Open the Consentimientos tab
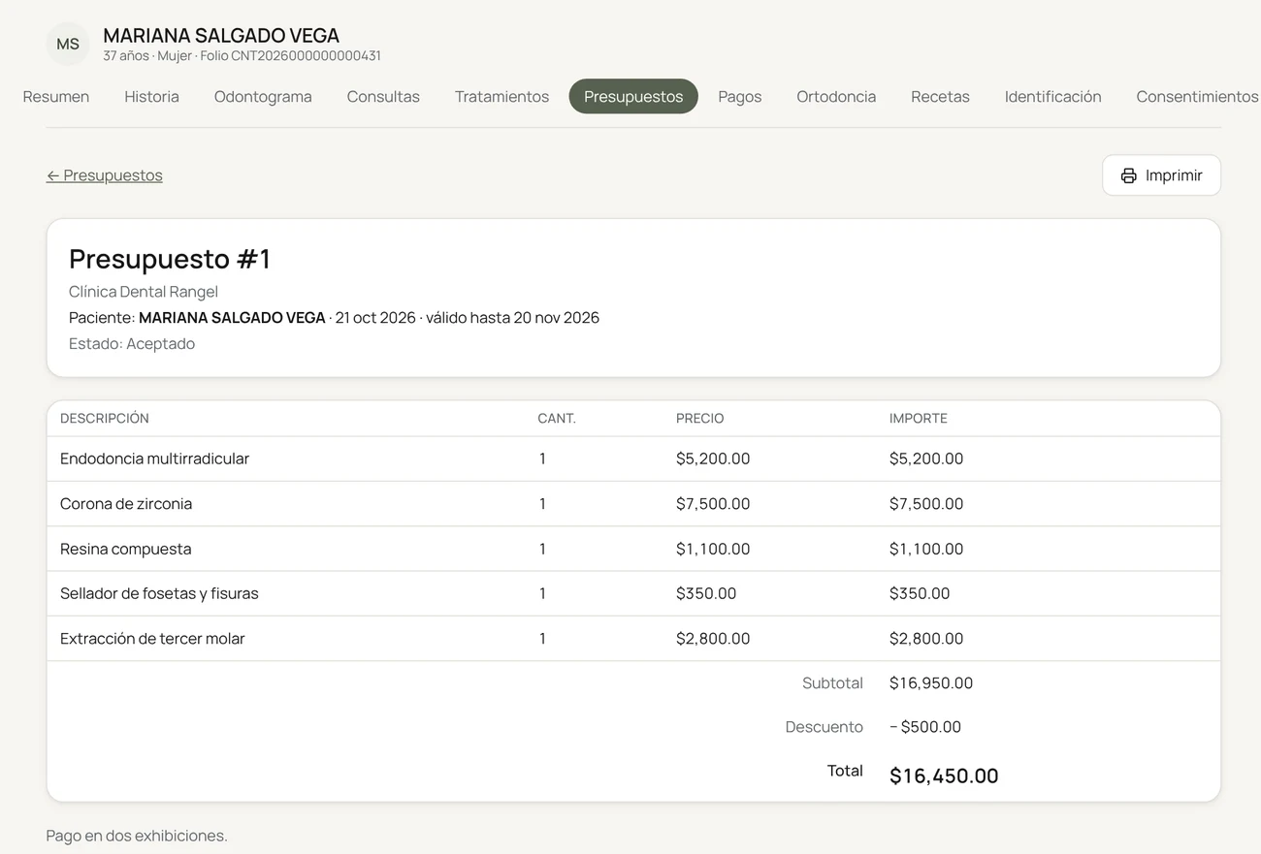 coord(1197,97)
